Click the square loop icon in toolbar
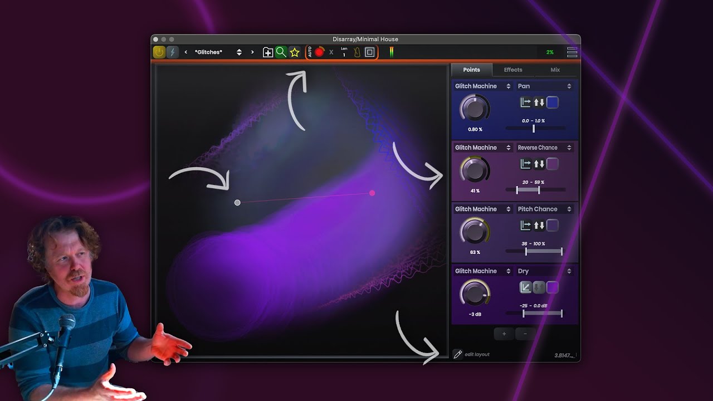The height and width of the screenshot is (401, 713). 370,52
